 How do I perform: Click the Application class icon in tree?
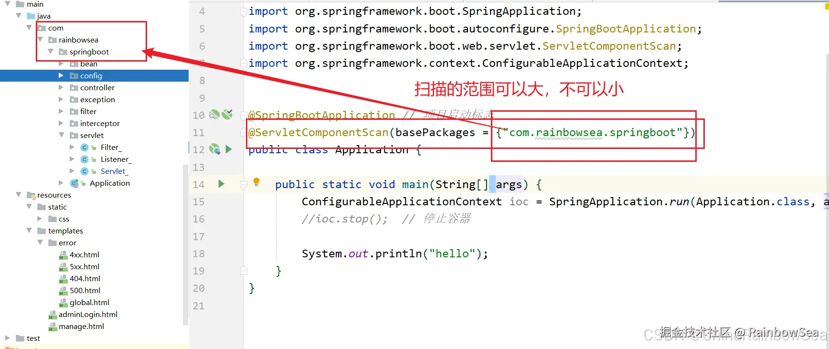(x=74, y=183)
